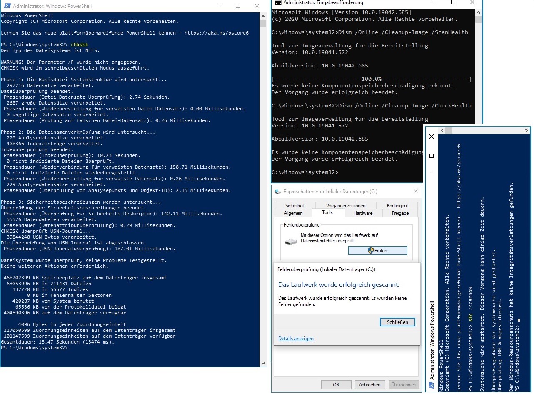Click the 'Das Laufwerk wurde erfolgreich gescannt.' heading

[339, 285]
